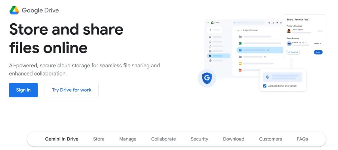Click James Garcia's profile avatar
The width and height of the screenshot is (338, 150).
coord(289,31)
